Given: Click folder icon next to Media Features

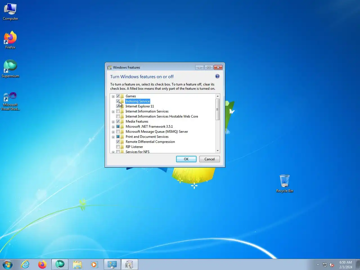Looking at the screenshot, I should 122,121.
